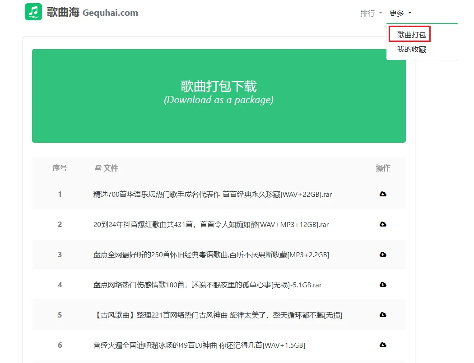Viewport: 474px width, 363px height.
Task: Open the 排行 dropdown menu
Action: (371, 13)
